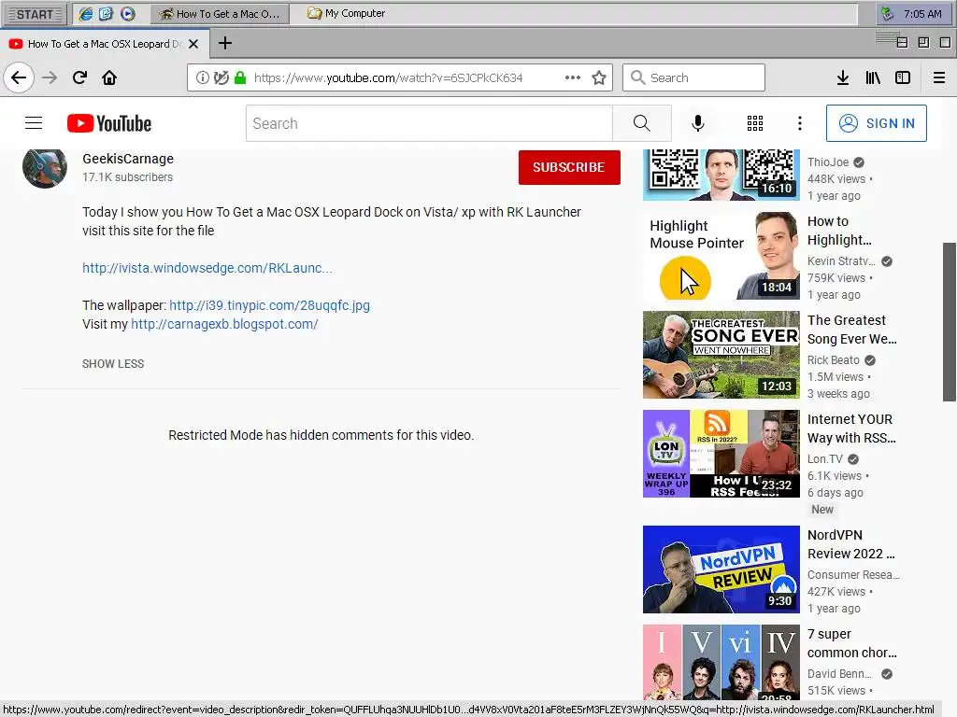957x717 pixels.
Task: Click the green padlock security icon
Action: pyautogui.click(x=240, y=77)
